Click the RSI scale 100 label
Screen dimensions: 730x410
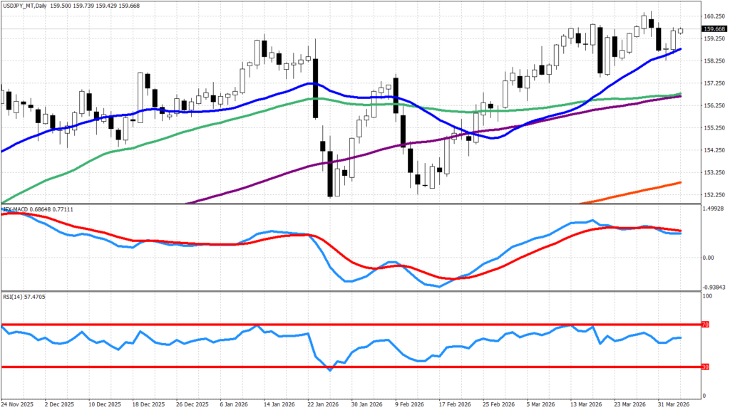[708, 295]
